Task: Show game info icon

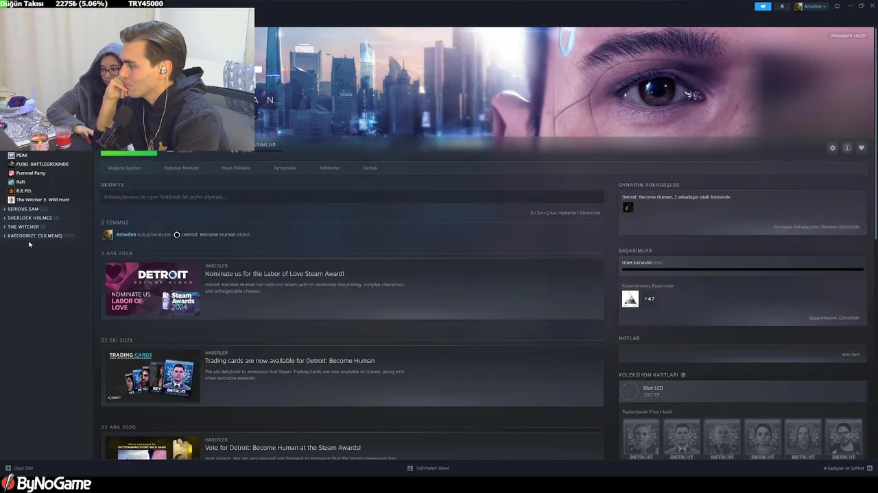Action: coord(847,148)
